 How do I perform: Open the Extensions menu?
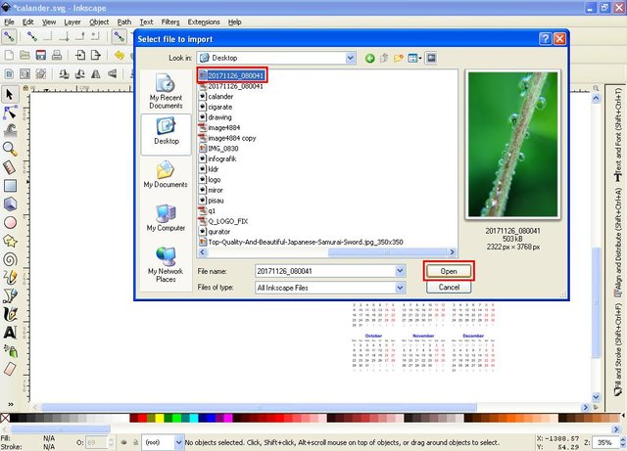[204, 22]
